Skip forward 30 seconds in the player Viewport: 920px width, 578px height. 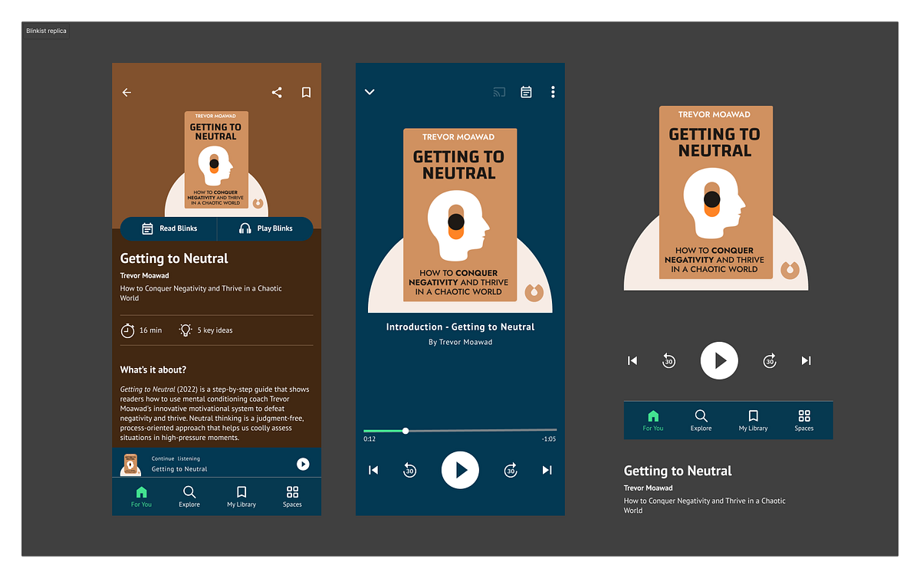tap(511, 470)
